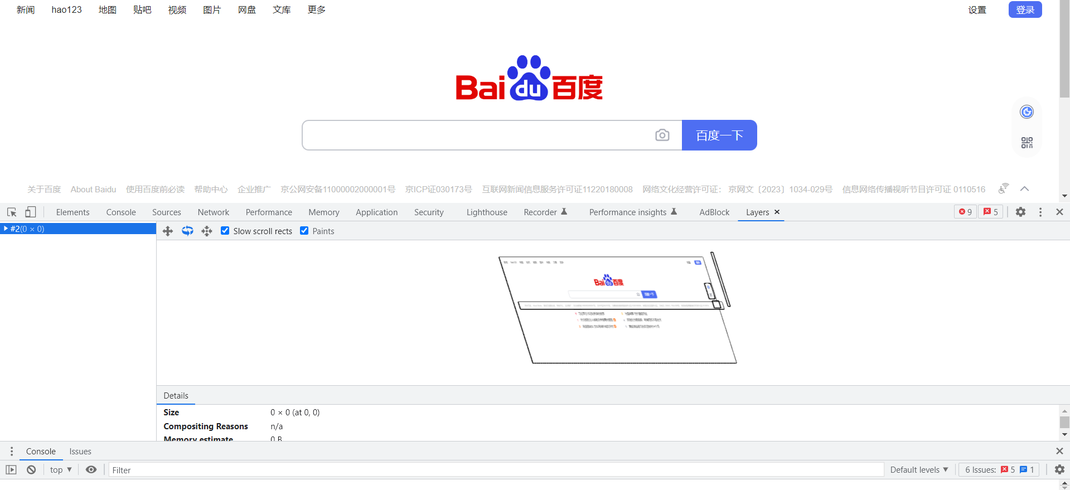
Task: Click inside the console Filter field
Action: [x=495, y=470]
